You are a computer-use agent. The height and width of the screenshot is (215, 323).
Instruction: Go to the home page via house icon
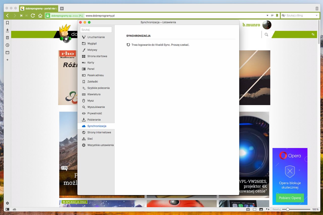pos(40,15)
